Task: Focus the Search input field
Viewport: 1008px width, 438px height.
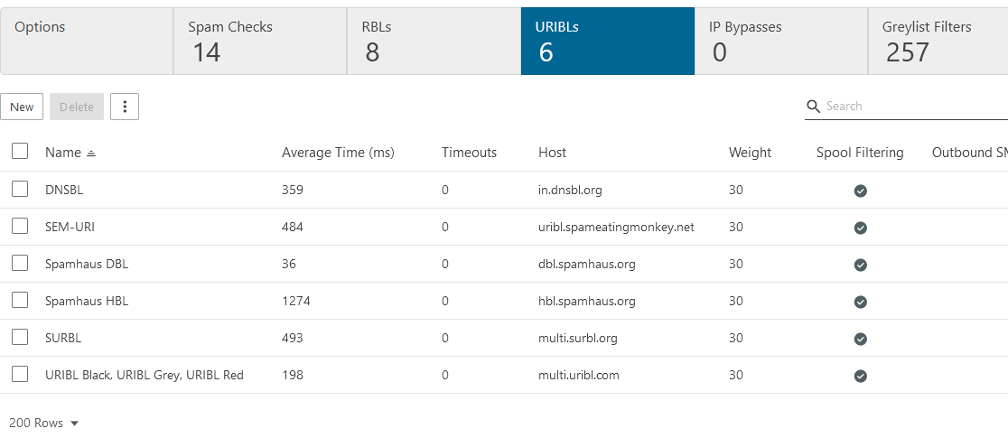Action: (x=912, y=107)
